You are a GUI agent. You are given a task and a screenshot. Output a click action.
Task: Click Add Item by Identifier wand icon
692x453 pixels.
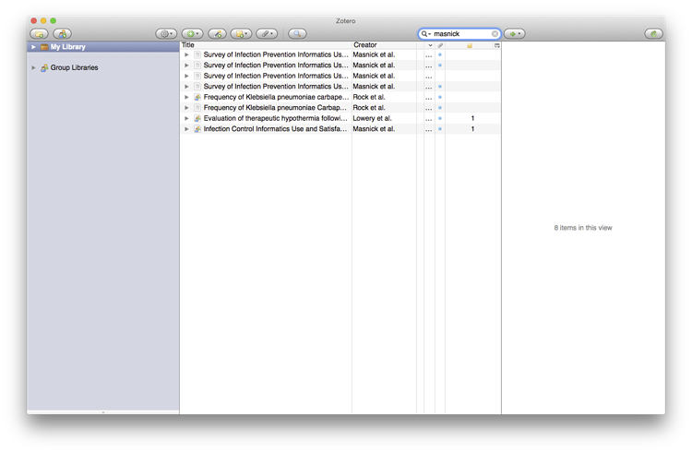pos(217,34)
